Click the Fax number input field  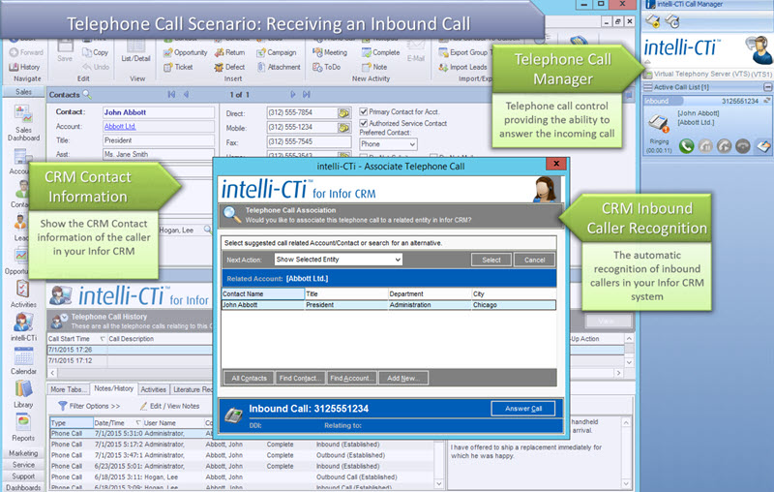tap(309, 142)
